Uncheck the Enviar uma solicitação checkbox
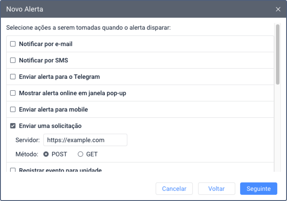The width and height of the screenshot is (287, 201). 13,126
